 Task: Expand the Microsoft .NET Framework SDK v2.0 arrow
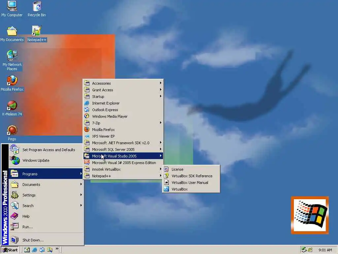point(161,143)
